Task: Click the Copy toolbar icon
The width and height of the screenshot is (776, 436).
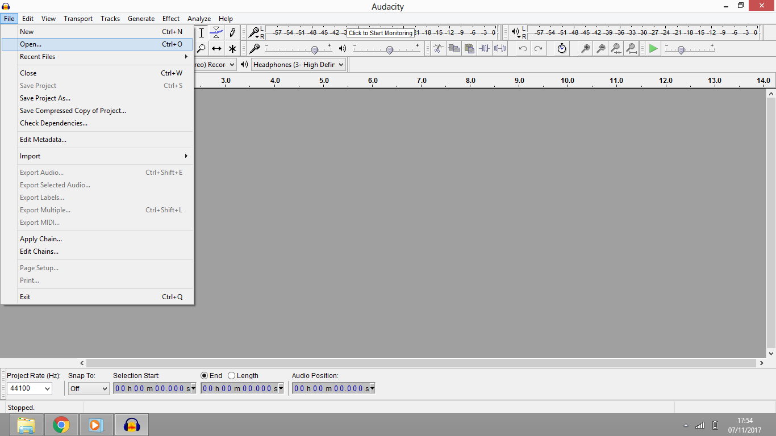Action: pos(453,49)
